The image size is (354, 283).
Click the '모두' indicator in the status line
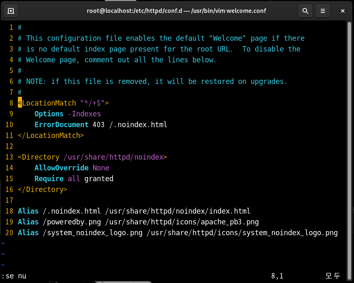tap(332, 276)
